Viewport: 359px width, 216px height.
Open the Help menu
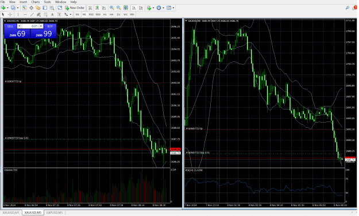[x=74, y=2]
